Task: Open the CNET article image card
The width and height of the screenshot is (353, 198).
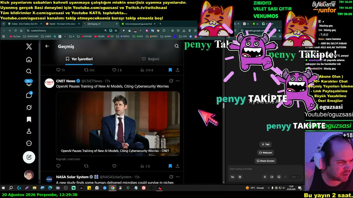Action: point(118,123)
